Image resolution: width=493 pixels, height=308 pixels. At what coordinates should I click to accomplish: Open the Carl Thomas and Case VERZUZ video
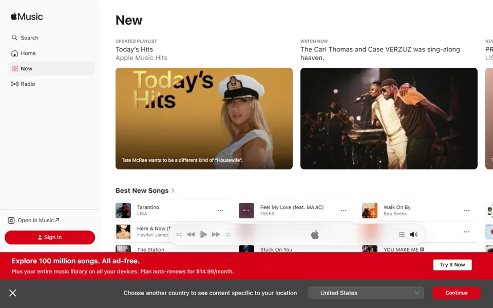click(x=389, y=119)
